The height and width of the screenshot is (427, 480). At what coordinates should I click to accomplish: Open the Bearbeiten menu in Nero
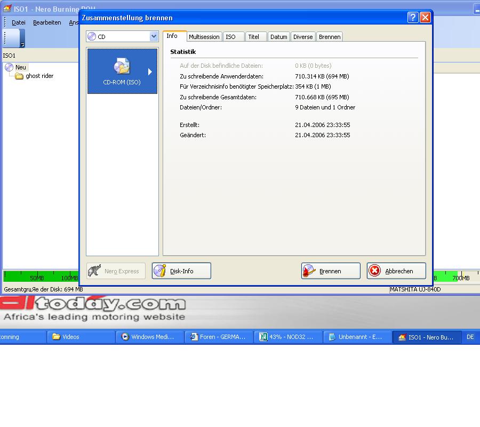[x=47, y=22]
